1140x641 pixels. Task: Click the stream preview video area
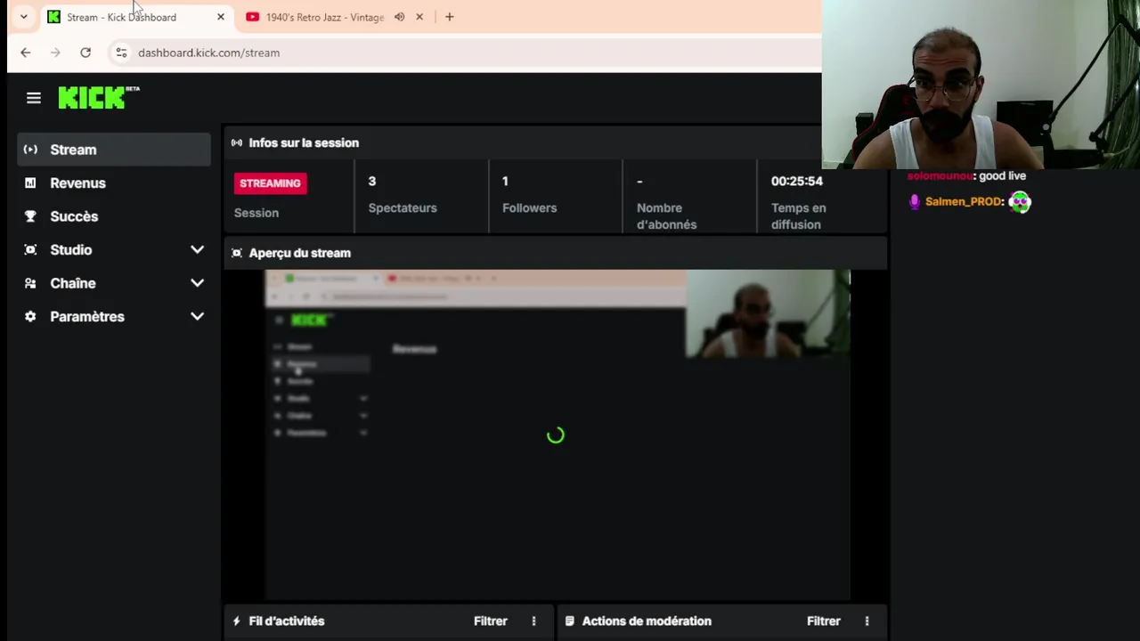pyautogui.click(x=558, y=434)
